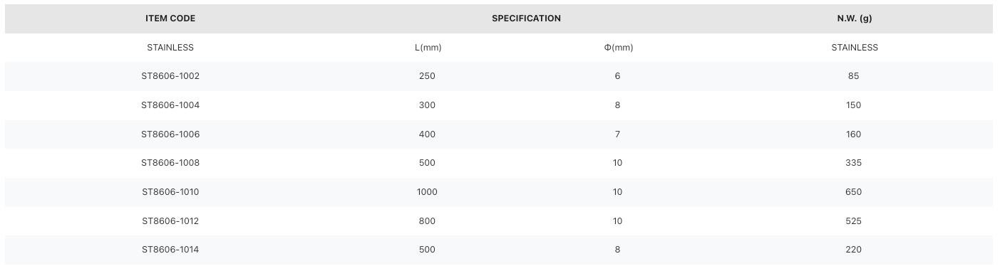
Task: Click the 335 net weight value
Action: pos(854,163)
